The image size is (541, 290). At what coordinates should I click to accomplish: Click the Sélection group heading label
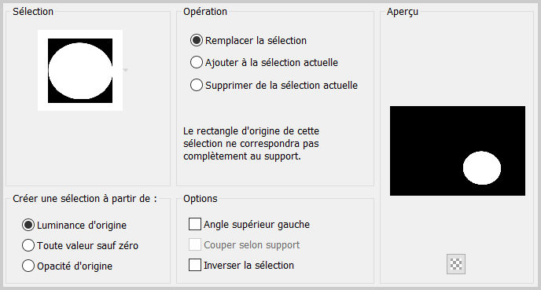point(33,12)
